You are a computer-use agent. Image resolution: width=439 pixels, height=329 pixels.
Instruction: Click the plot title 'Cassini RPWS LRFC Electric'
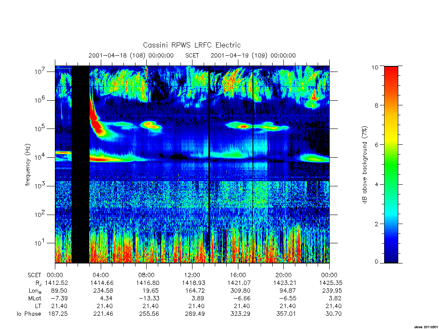192,45
